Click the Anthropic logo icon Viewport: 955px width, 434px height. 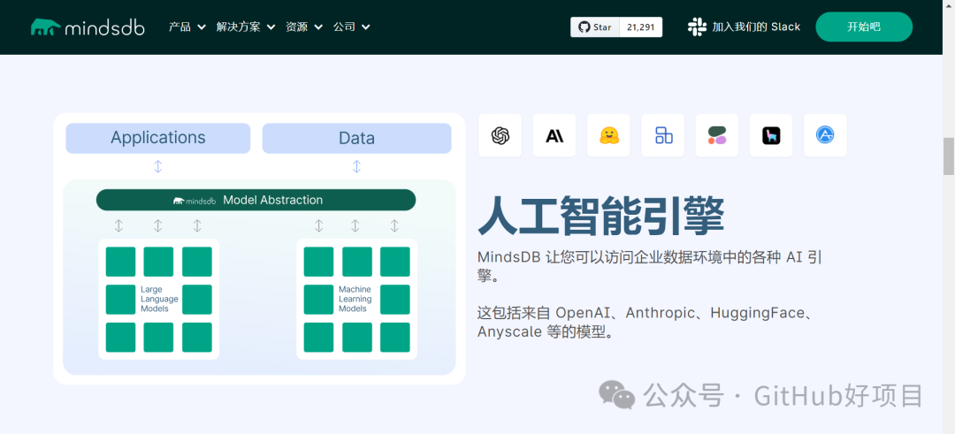[x=554, y=135]
